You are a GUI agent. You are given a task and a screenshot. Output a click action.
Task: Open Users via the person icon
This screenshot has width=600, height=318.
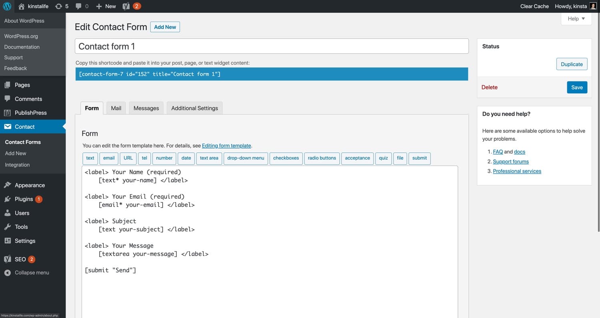point(8,213)
